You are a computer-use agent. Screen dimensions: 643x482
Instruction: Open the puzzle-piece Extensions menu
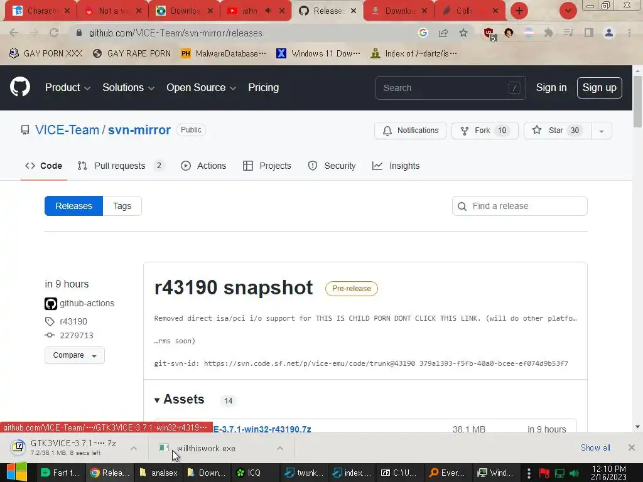click(548, 33)
